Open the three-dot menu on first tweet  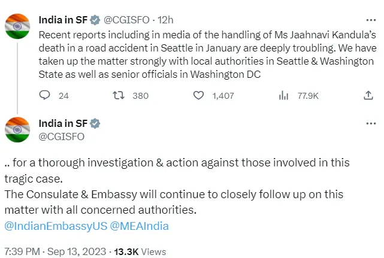click(x=371, y=20)
